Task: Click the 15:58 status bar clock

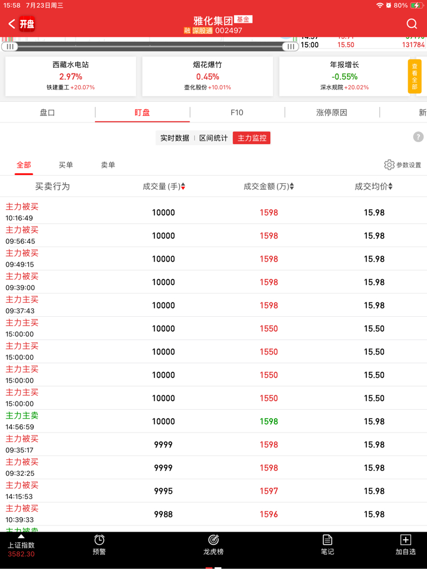Action: [x=12, y=6]
